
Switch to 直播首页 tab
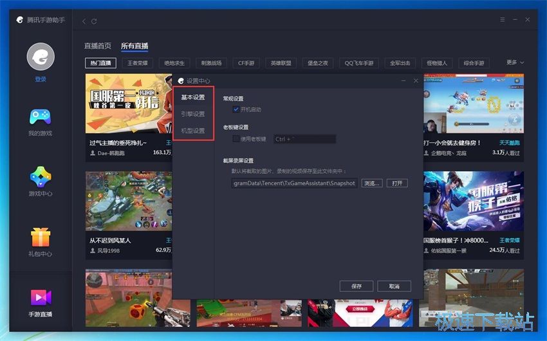coord(98,46)
